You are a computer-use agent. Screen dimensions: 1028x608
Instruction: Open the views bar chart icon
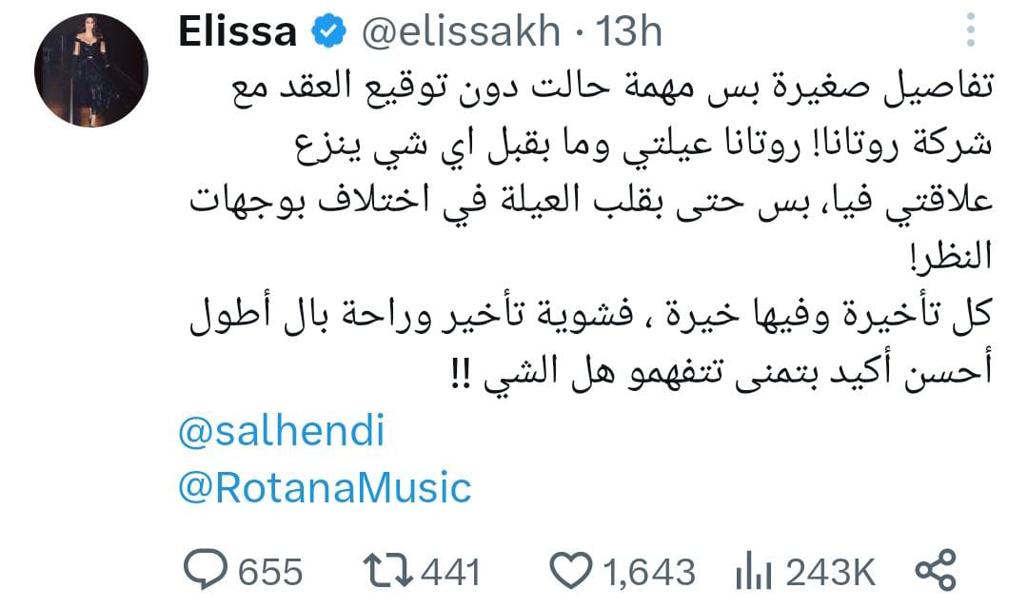pyautogui.click(x=753, y=572)
